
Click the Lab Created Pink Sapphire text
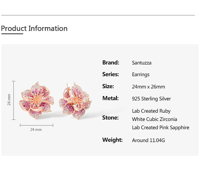point(161,127)
